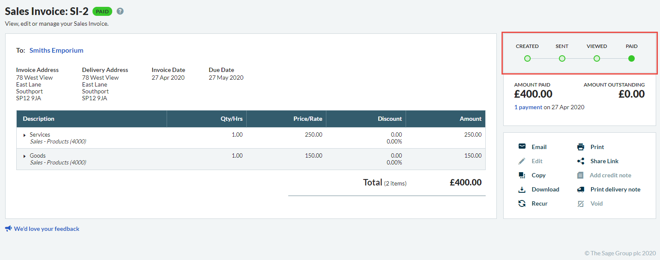Click the feedback megaphone icon

tap(8, 229)
